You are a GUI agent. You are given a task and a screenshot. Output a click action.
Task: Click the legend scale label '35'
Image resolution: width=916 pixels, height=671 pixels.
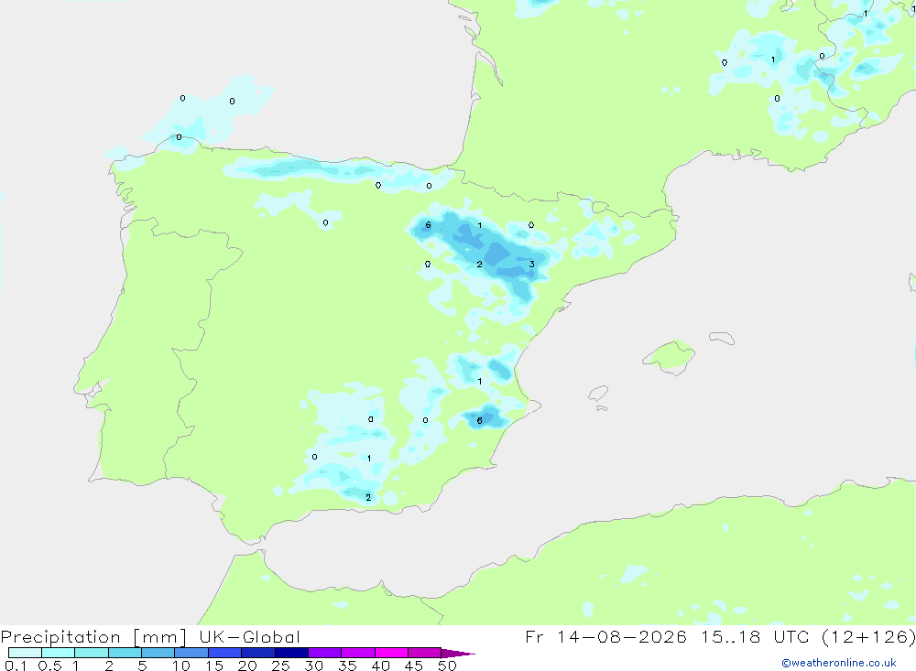(x=347, y=666)
